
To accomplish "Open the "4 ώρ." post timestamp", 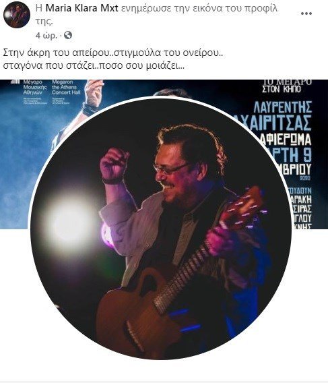I will coord(46,36).
